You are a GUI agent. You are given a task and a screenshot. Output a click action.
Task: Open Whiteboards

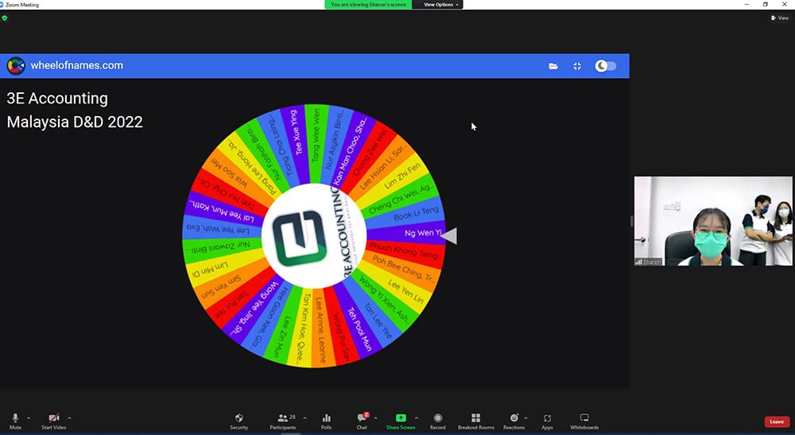(584, 421)
